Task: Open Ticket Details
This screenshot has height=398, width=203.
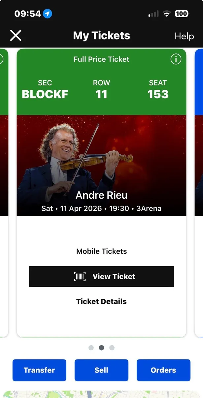Action: pyautogui.click(x=101, y=301)
